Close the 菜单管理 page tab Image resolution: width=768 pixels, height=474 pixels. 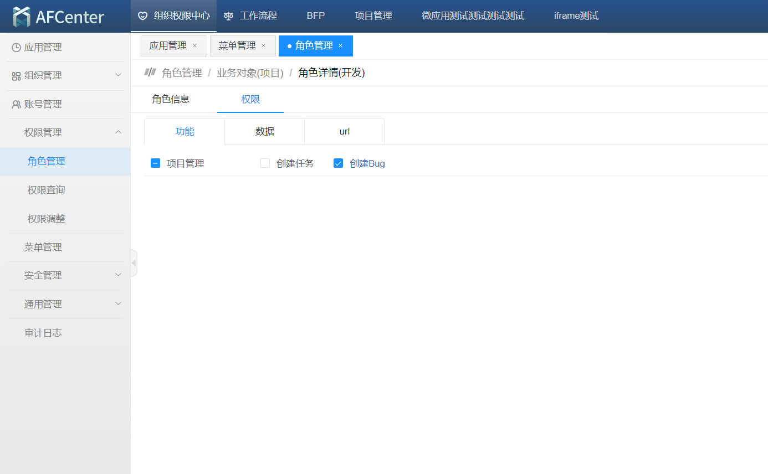coord(263,46)
